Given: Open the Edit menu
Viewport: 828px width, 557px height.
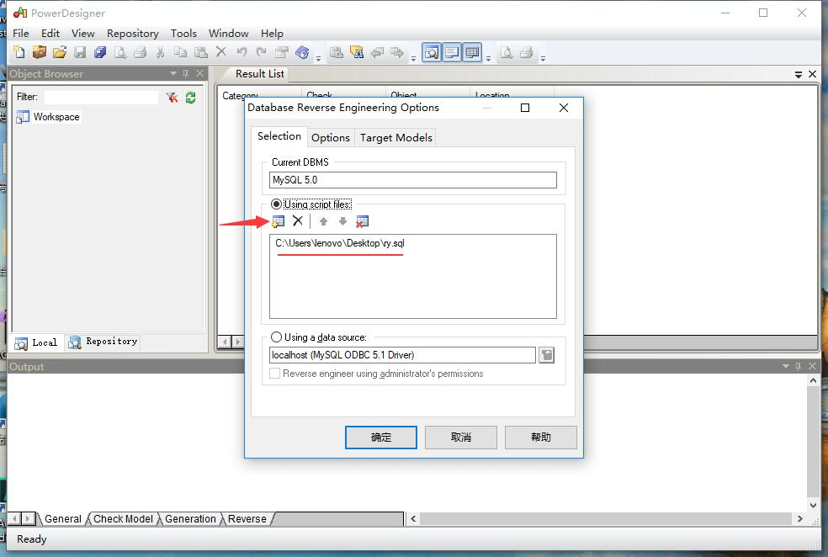Looking at the screenshot, I should point(50,34).
